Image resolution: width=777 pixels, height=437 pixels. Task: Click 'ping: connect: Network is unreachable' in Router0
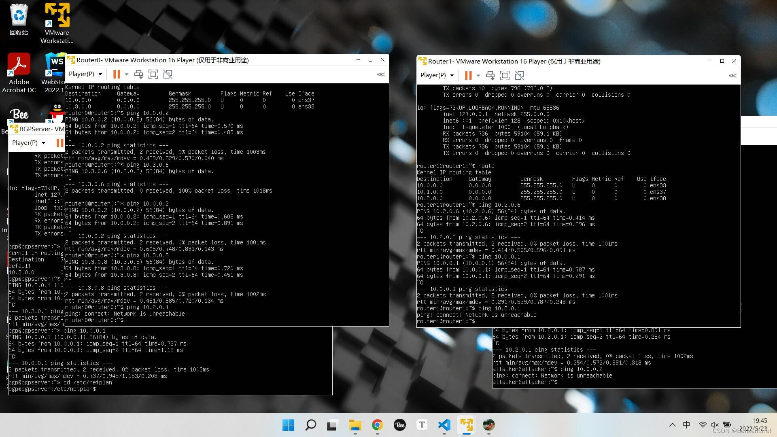(125, 314)
